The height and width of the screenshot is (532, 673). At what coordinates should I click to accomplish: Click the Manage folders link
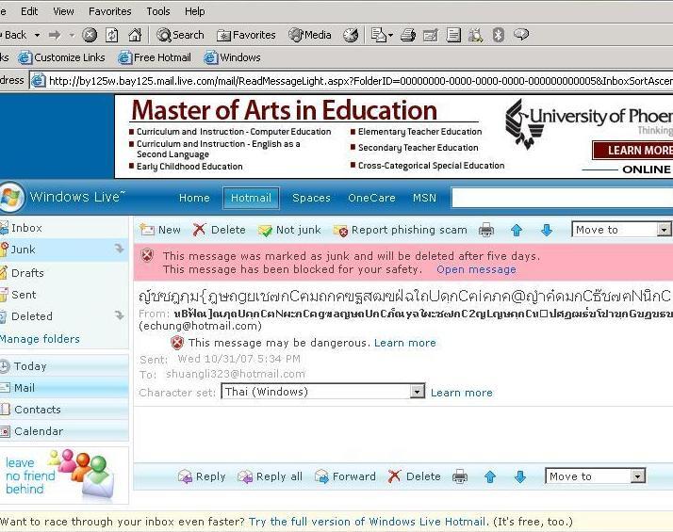(40, 339)
